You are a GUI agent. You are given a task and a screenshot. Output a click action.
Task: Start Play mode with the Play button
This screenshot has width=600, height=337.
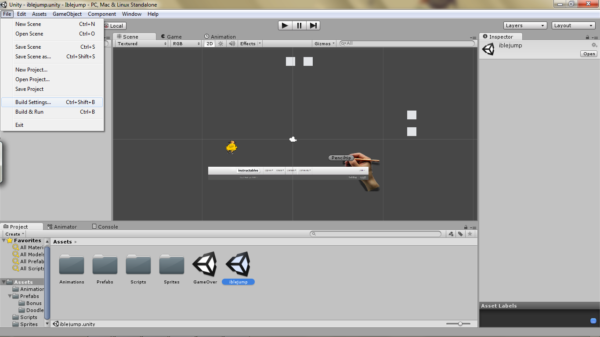click(x=285, y=25)
